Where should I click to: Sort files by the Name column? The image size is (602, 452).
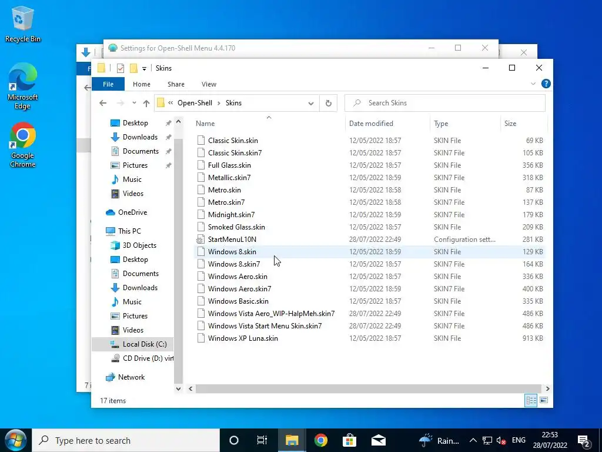pos(269,124)
